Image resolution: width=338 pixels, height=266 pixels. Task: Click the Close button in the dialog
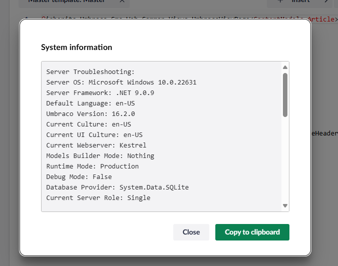[x=191, y=232]
